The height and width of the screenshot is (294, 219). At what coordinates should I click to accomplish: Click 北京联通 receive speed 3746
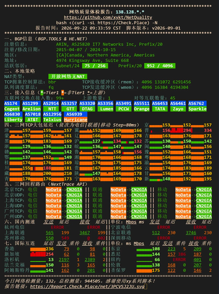(x=191, y=233)
